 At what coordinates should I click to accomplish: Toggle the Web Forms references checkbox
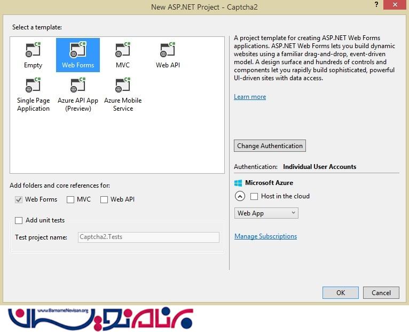(x=19, y=199)
